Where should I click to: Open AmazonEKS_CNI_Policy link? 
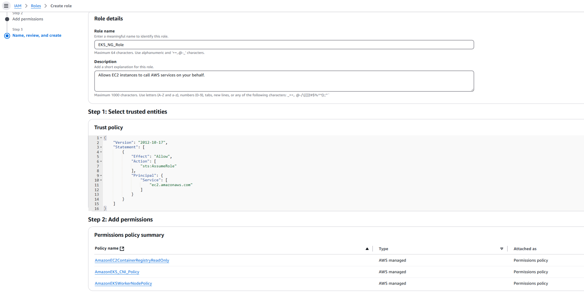point(117,272)
